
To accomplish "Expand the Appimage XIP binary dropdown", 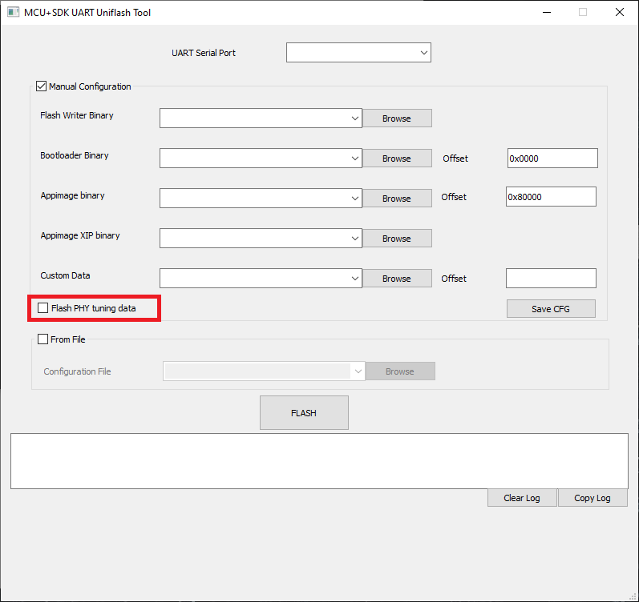I will pyautogui.click(x=355, y=239).
